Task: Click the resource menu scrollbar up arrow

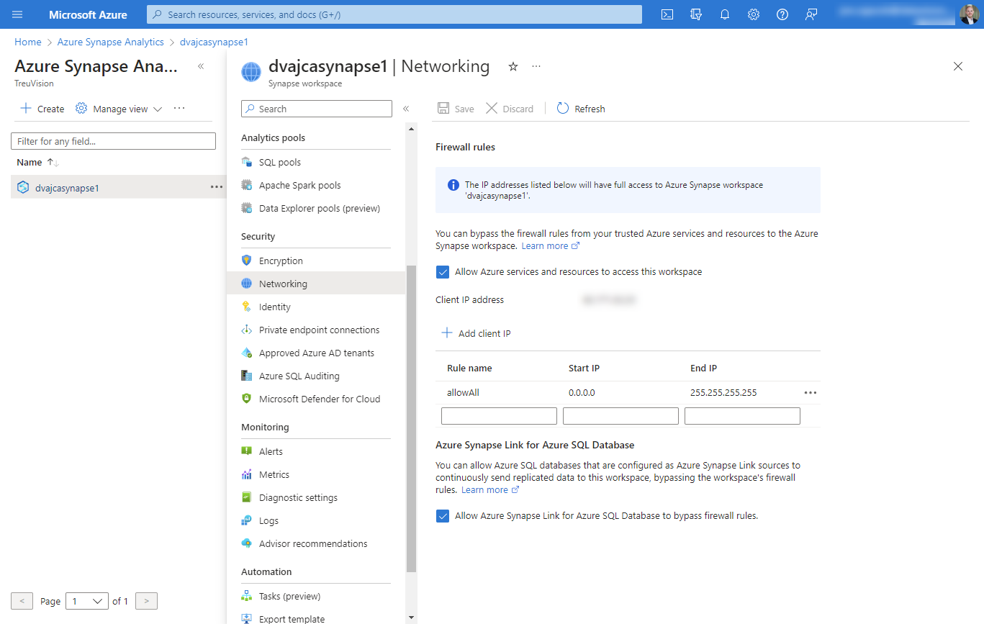Action: (412, 129)
